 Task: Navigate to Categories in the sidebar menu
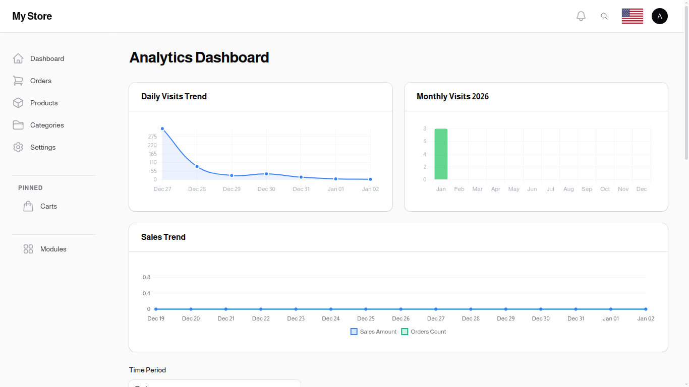click(x=47, y=125)
